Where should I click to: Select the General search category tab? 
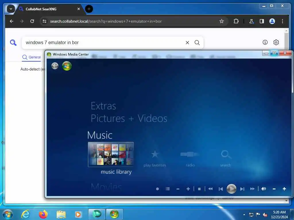click(x=32, y=57)
